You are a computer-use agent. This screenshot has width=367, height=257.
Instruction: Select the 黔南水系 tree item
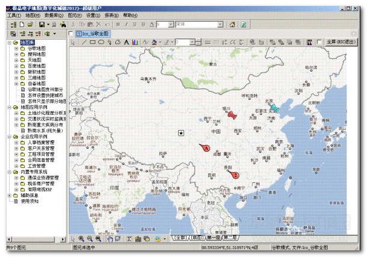coord(45,131)
